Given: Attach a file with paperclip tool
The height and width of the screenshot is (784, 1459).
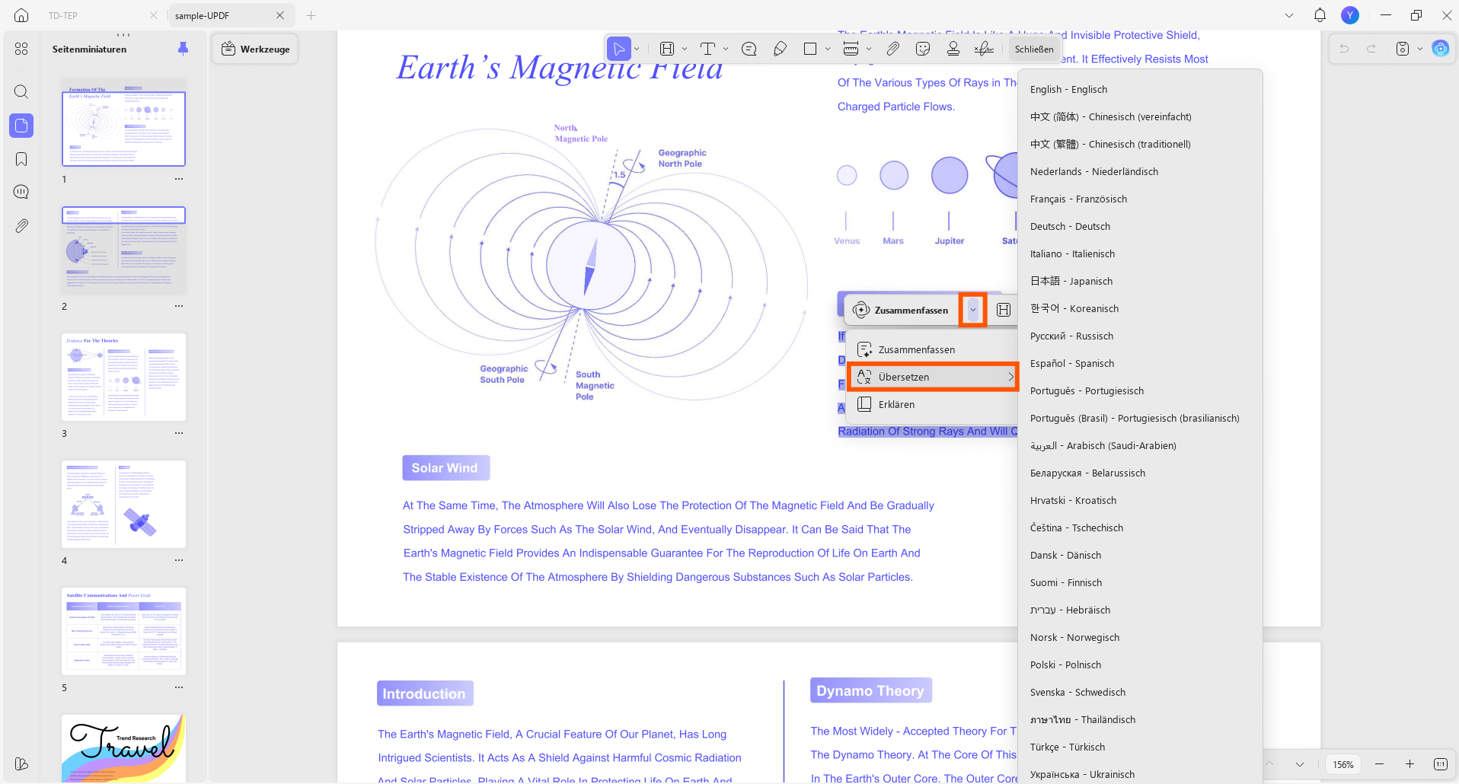Looking at the screenshot, I should pyautogui.click(x=892, y=49).
